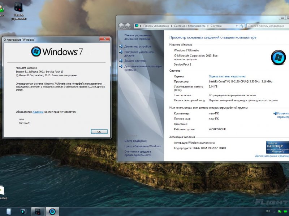Click "Service Pack 1" in the System window

pyautogui.click(x=182, y=64)
